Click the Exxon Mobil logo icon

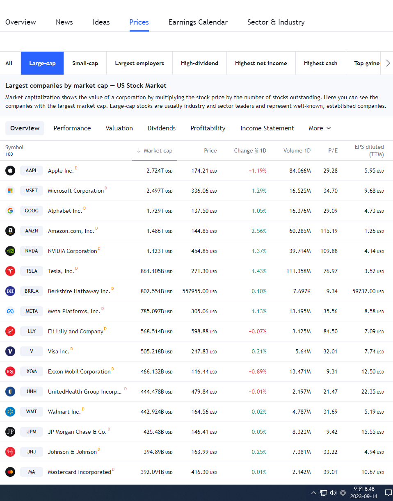[x=10, y=371]
